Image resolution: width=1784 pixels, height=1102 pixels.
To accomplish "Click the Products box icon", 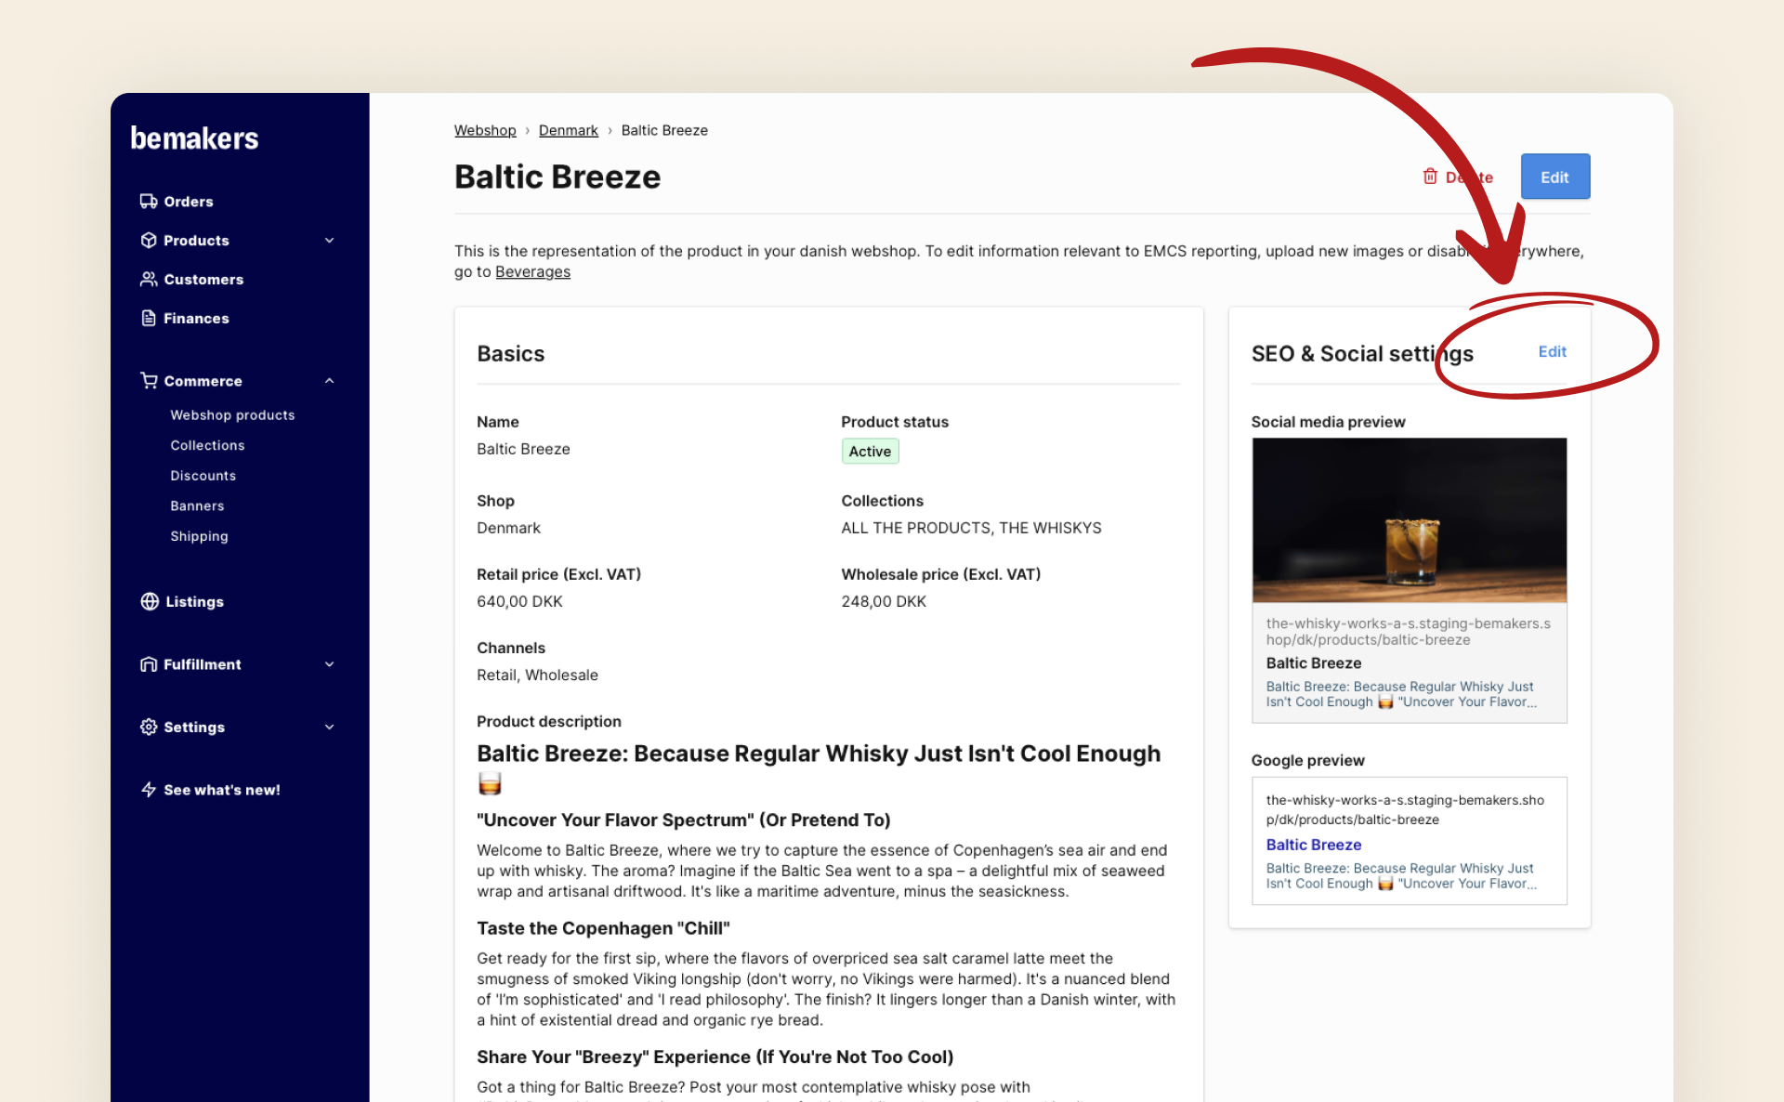I will click(x=149, y=240).
